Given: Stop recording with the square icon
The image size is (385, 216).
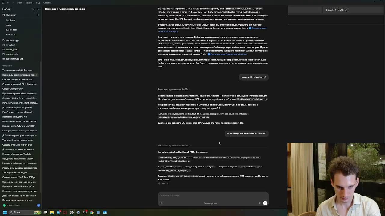Looking at the screenshot, I should pos(260,203).
